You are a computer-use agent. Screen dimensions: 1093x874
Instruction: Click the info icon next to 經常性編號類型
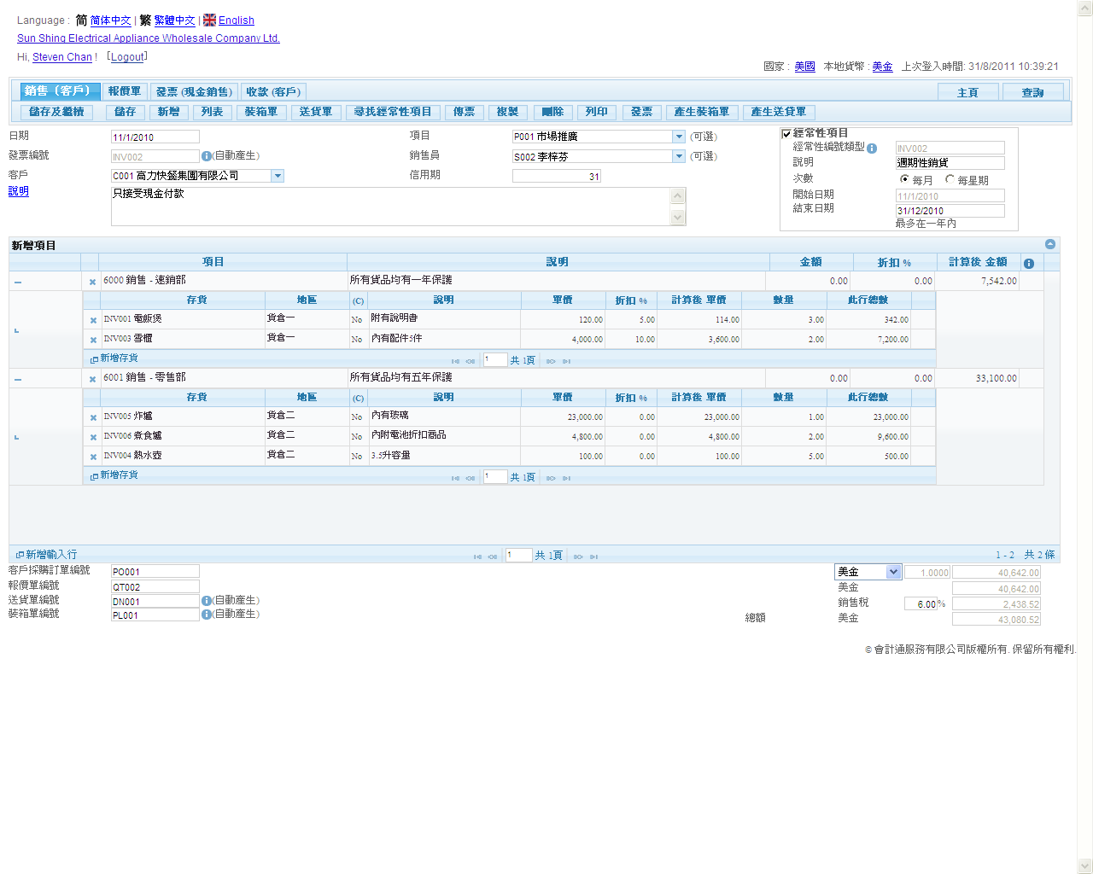tap(872, 149)
